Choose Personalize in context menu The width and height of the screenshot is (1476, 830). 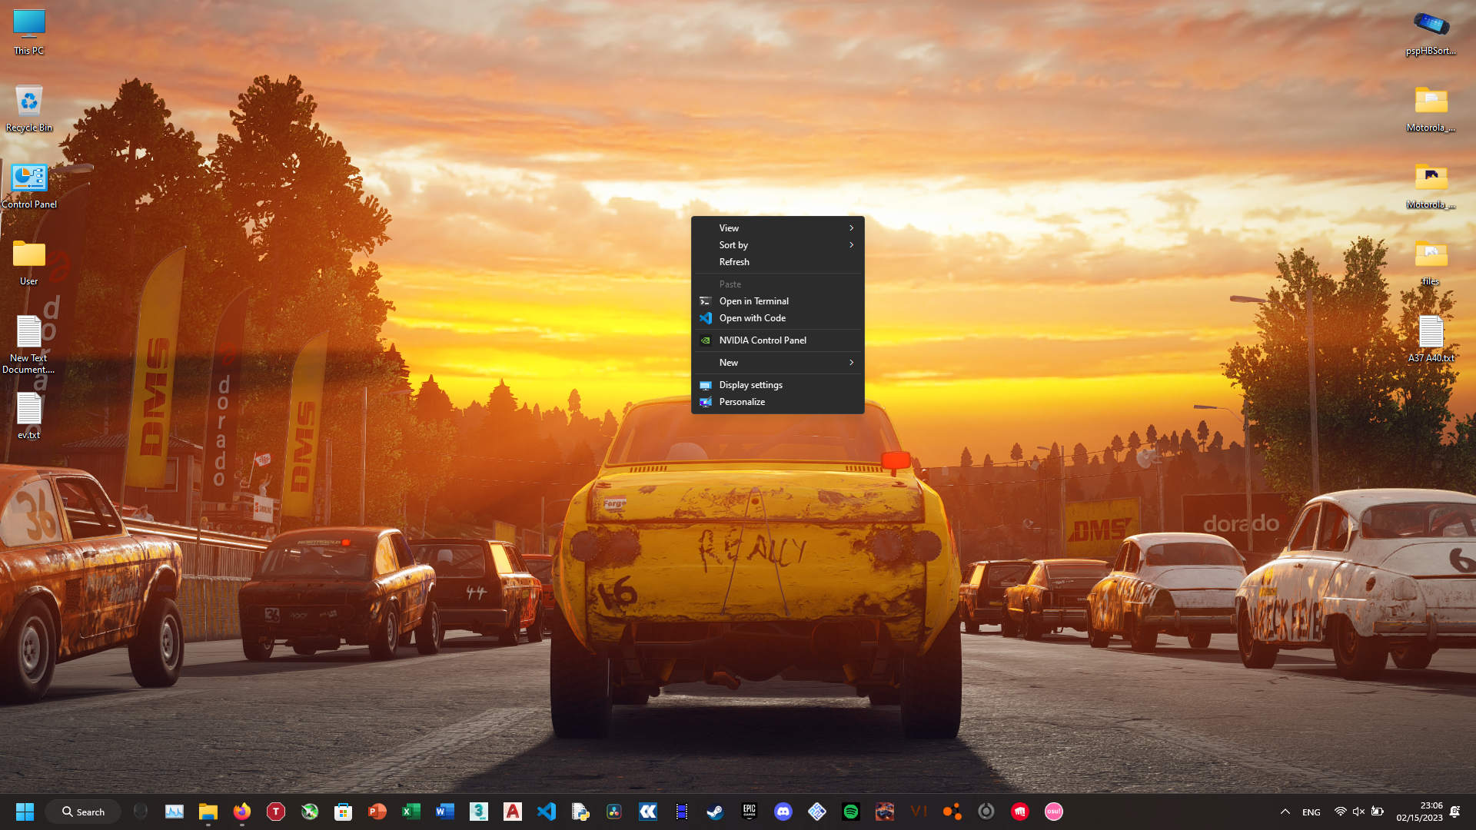(x=777, y=402)
